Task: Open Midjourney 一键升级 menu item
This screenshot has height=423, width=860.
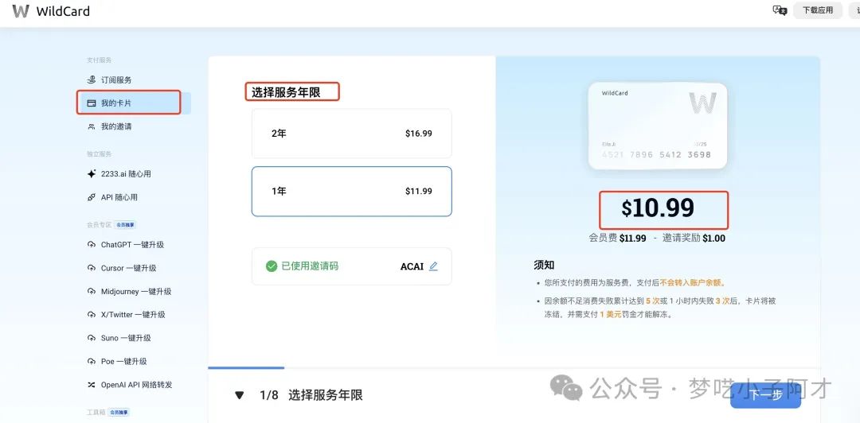Action: pyautogui.click(x=135, y=292)
